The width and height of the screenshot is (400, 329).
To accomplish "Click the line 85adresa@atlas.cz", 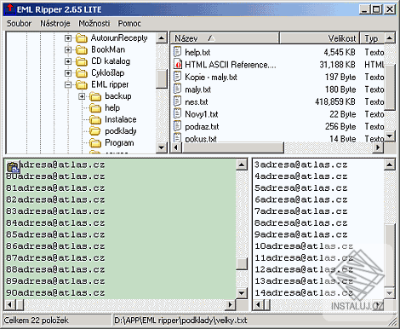I will pyautogui.click(x=55, y=234).
